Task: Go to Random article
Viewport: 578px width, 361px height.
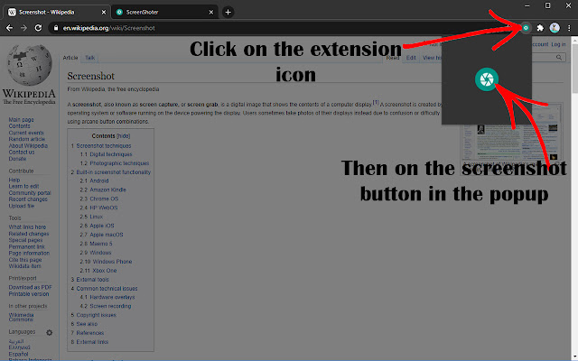Action: tap(26, 139)
